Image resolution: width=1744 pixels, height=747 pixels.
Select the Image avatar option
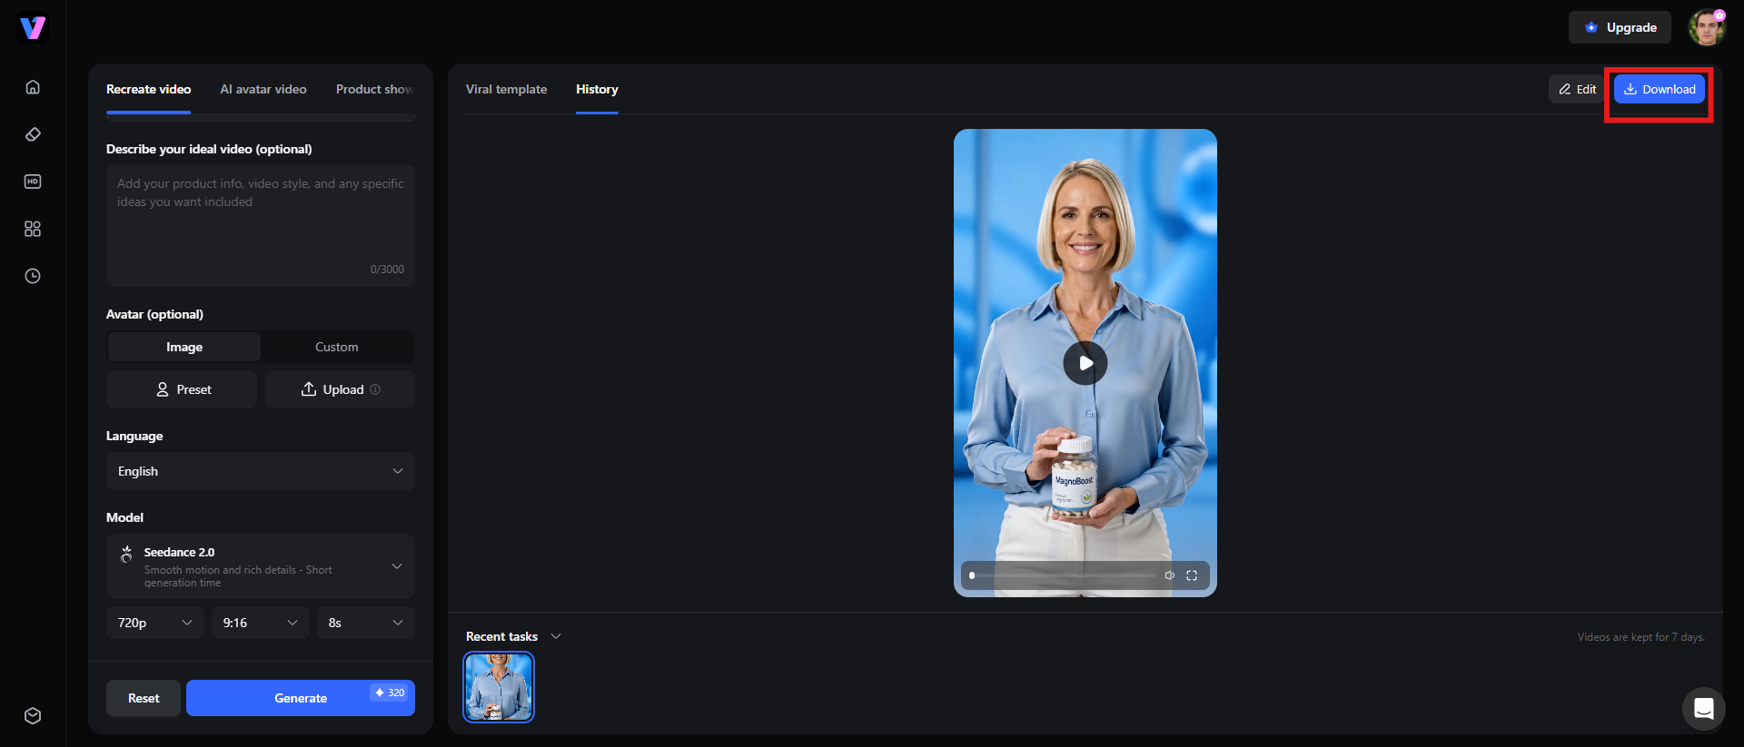[184, 347]
